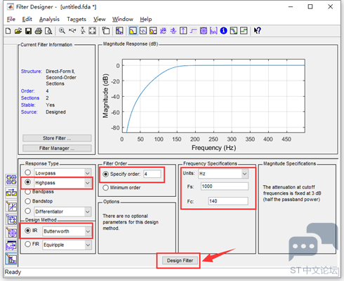Click the Specify order value field
The height and width of the screenshot is (281, 344).
152,174
